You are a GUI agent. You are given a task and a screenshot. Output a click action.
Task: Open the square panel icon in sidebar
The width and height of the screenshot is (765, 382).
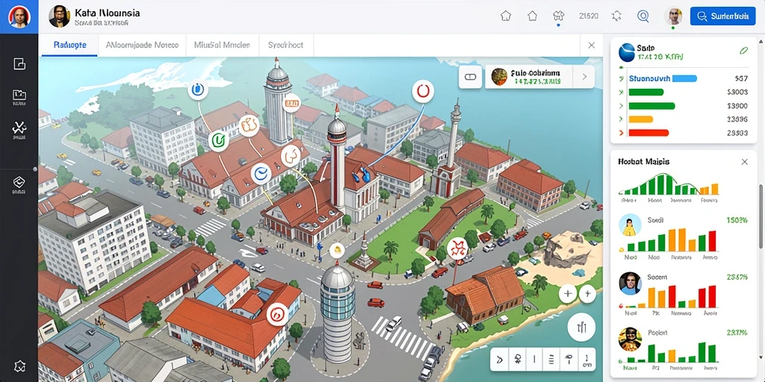19,63
